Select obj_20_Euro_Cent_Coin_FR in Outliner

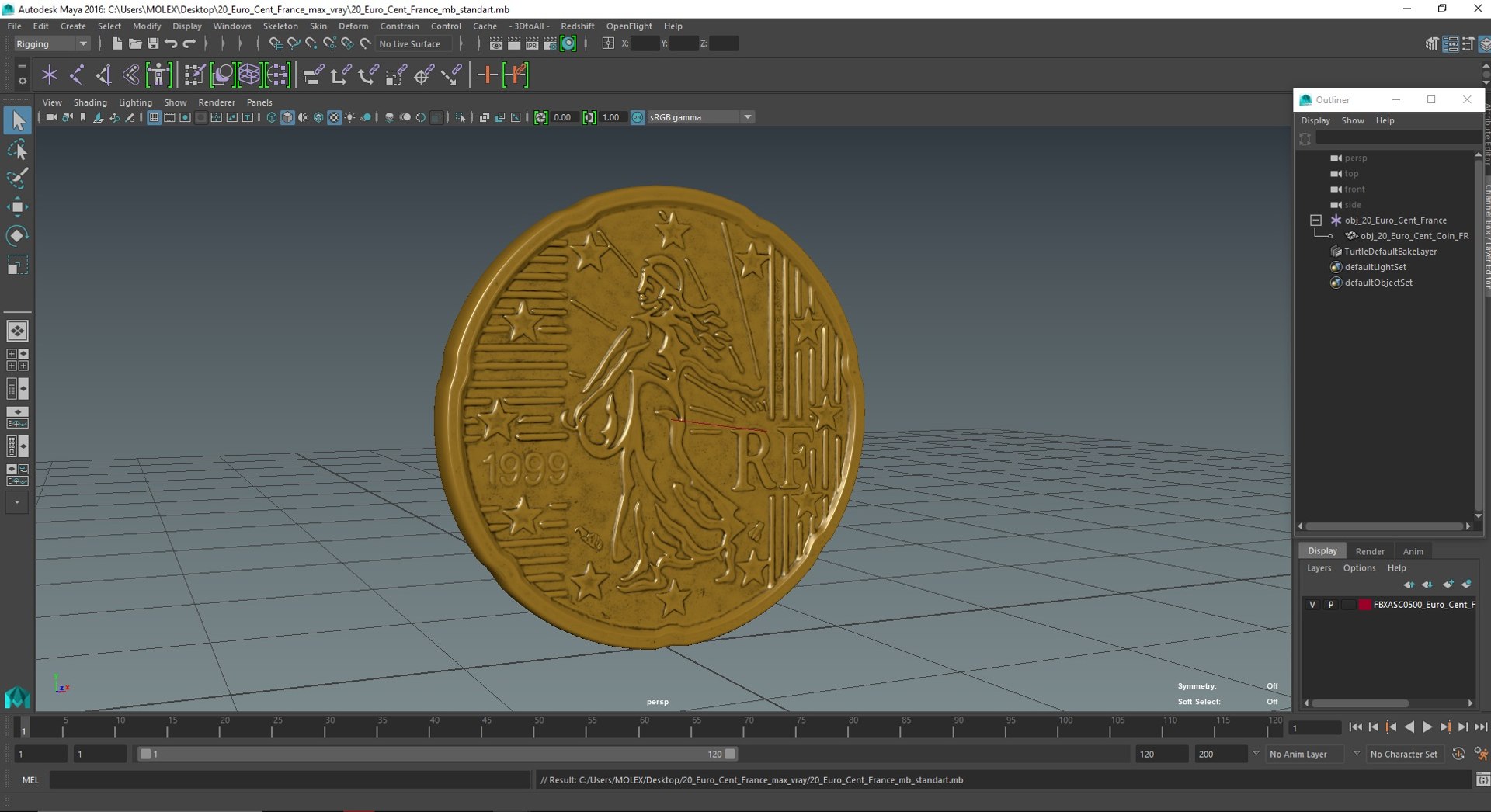pyautogui.click(x=1414, y=236)
